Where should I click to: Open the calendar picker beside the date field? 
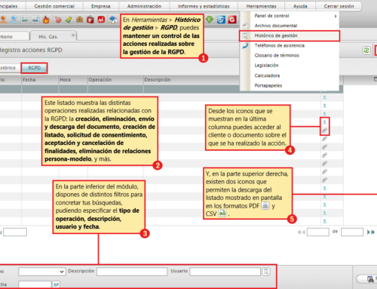(56, 284)
